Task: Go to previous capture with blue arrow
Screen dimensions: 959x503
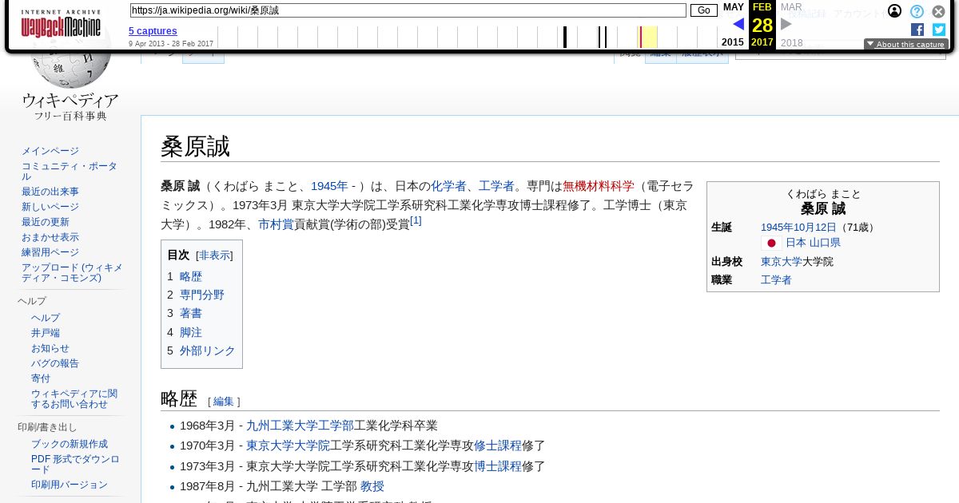Action: click(738, 24)
